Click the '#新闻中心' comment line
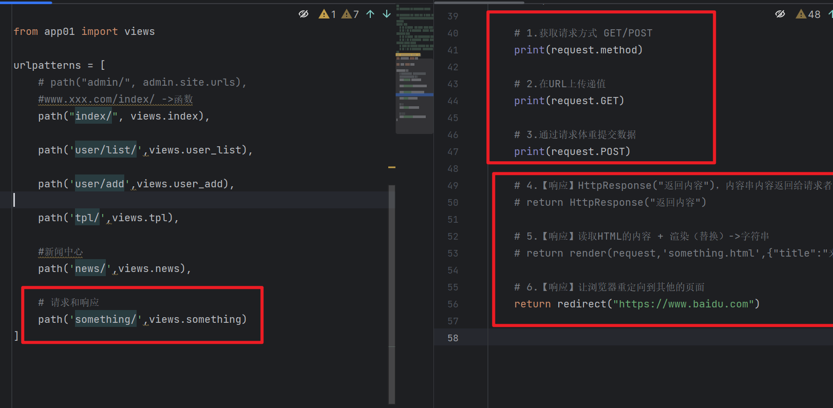The width and height of the screenshot is (833, 408). tap(60, 251)
